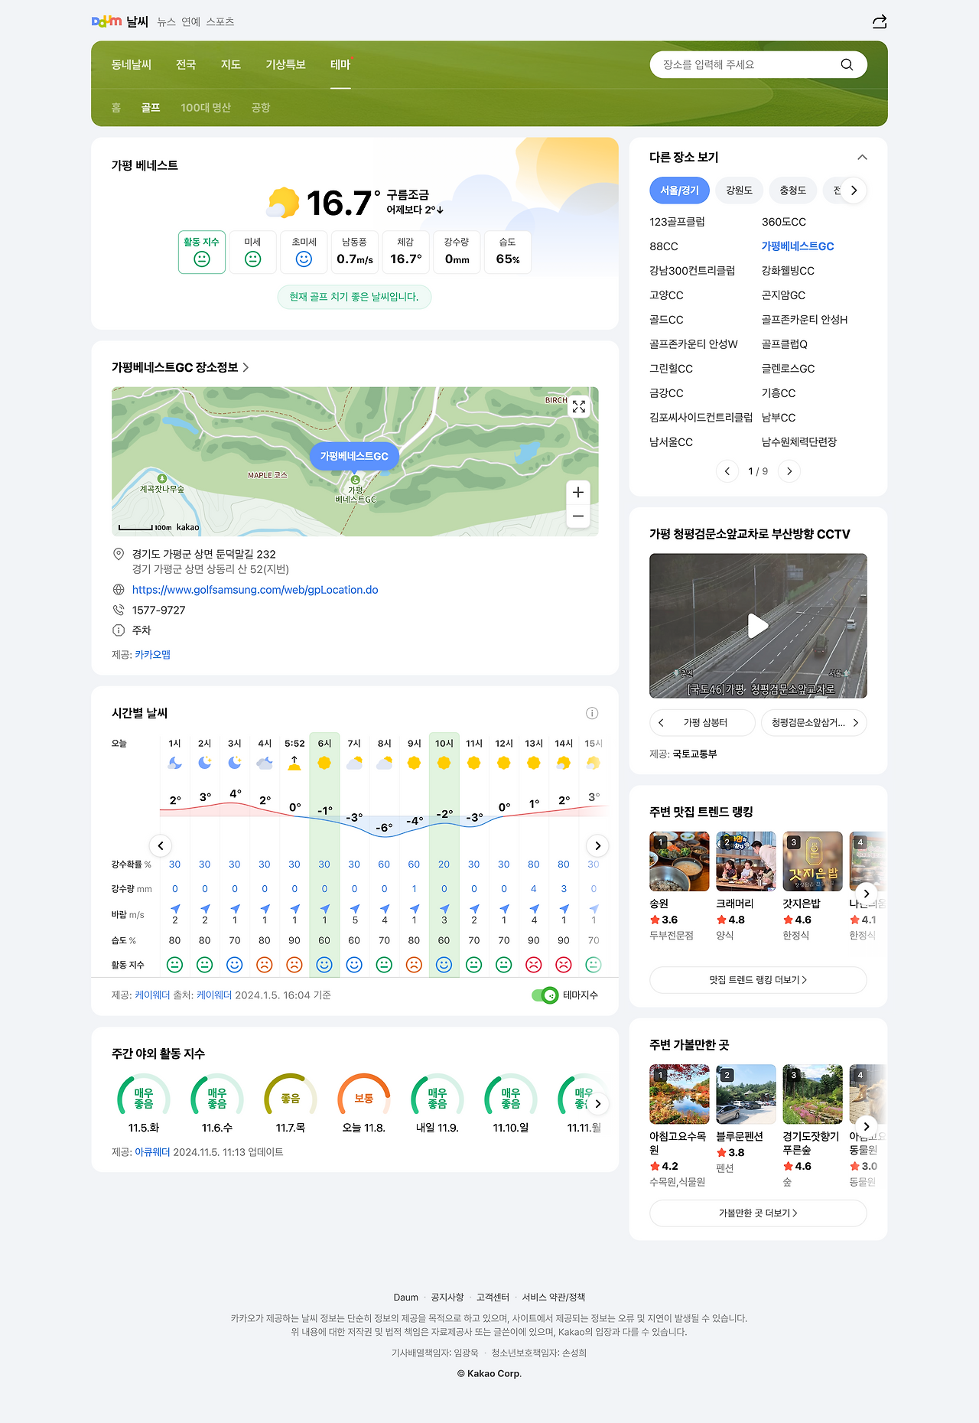
Task: Click the 미세 dust status card
Action: [252, 252]
